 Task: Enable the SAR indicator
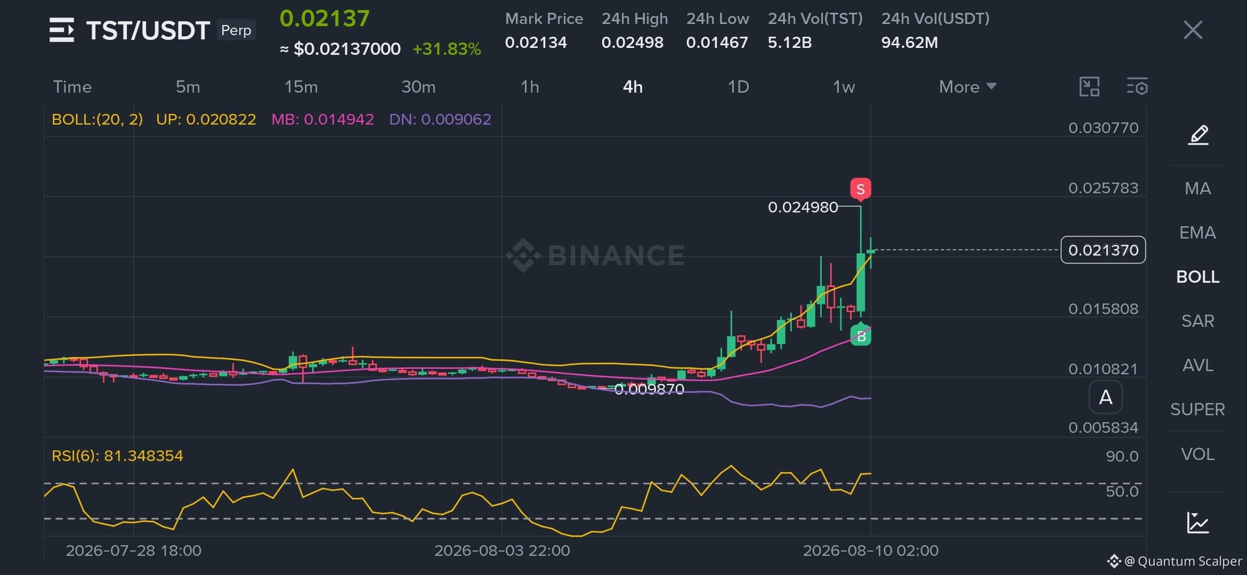coord(1198,321)
